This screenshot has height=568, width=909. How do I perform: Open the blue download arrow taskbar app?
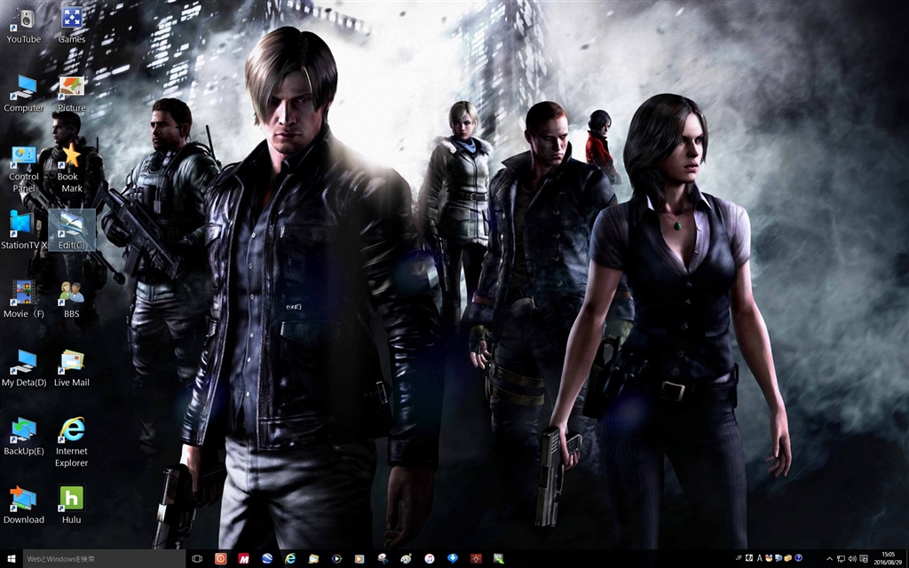pos(452,559)
